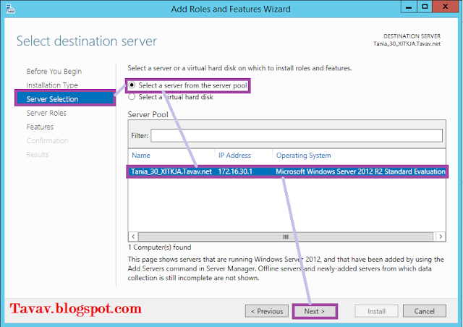463x327 pixels.
Task: Proceed with the Next button
Action: click(x=315, y=311)
